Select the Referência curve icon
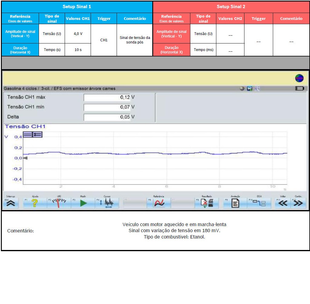 [159, 203]
